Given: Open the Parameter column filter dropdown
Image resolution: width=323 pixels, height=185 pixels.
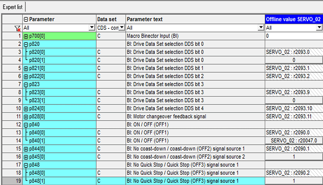Looking at the screenshot, I should (x=92, y=28).
